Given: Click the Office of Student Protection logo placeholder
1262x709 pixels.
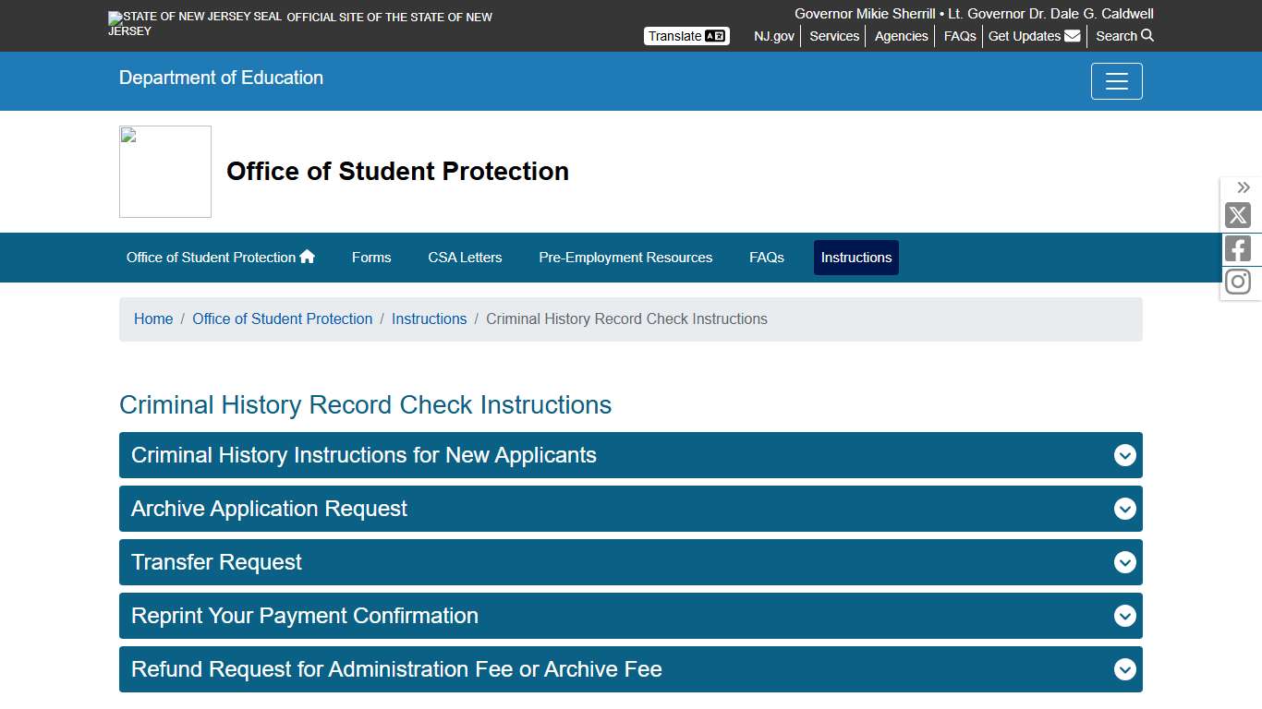Looking at the screenshot, I should coord(164,171).
